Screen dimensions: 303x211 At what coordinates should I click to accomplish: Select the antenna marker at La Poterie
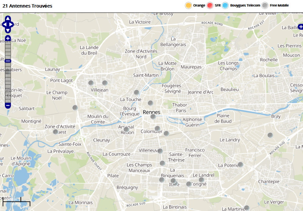click(x=241, y=165)
